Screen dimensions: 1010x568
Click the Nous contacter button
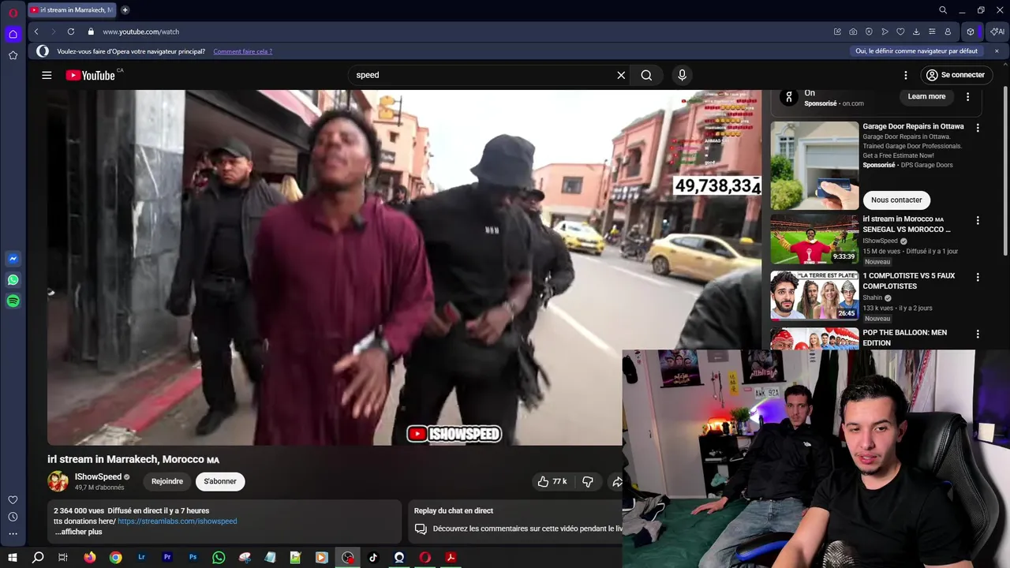(896, 200)
